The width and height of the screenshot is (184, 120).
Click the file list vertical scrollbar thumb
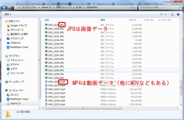pos(181,88)
